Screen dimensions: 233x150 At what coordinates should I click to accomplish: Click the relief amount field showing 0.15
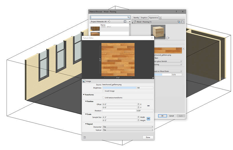coord(177,75)
